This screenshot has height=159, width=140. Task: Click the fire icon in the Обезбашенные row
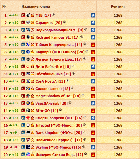click(x=93, y=74)
